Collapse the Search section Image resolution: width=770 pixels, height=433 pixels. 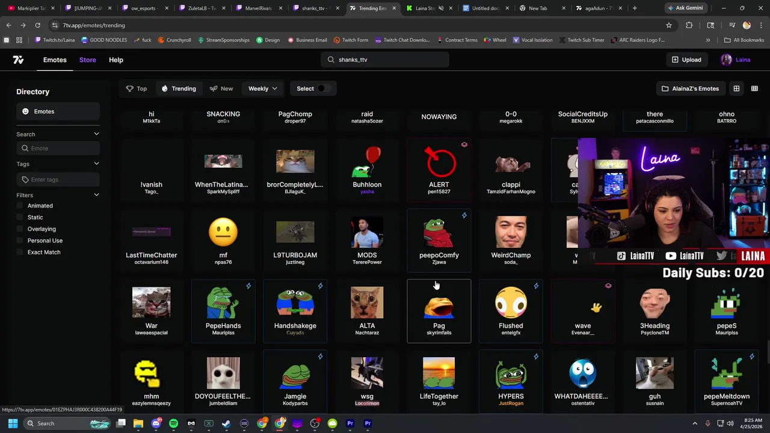(x=96, y=134)
